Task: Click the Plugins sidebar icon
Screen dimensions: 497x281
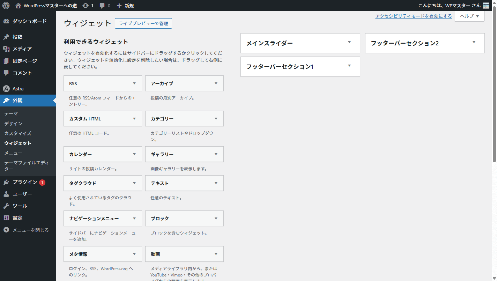Action: coord(6,182)
